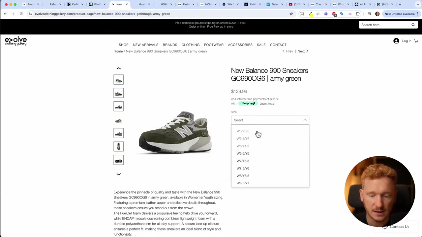Click the main sneaker product image

175,132
